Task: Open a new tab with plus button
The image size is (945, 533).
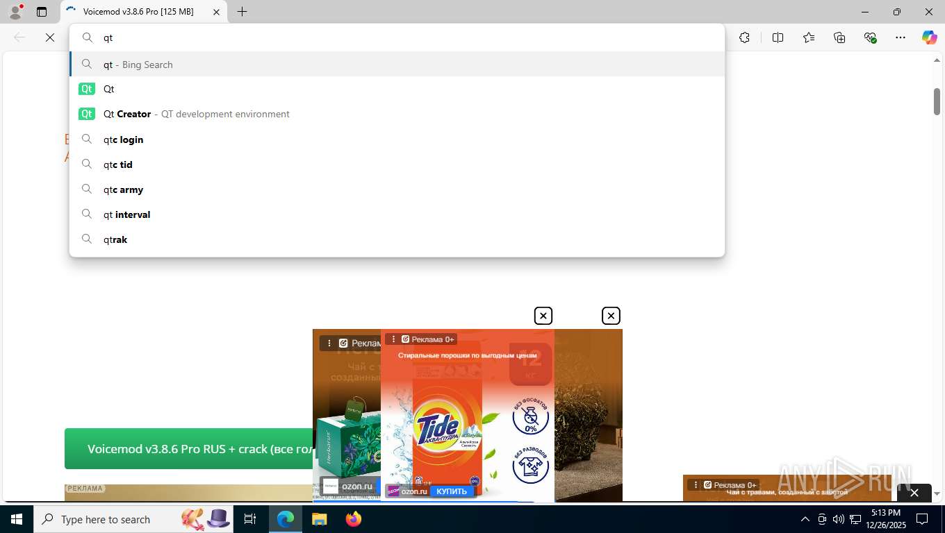Action: [242, 12]
